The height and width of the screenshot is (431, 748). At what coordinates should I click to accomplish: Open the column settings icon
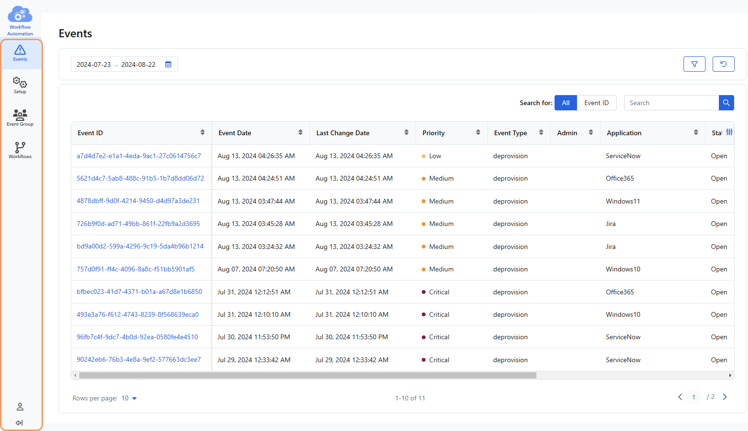[x=729, y=132]
